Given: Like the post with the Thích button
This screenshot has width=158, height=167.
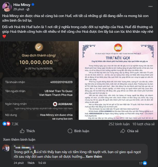Looking at the screenshot, I should point(27,131).
